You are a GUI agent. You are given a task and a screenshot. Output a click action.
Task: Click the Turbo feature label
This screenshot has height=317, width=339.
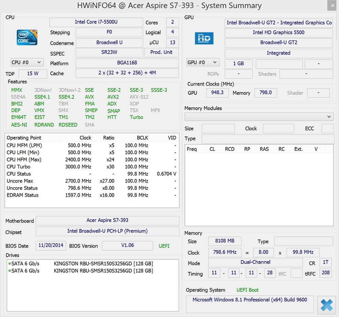[136, 117]
